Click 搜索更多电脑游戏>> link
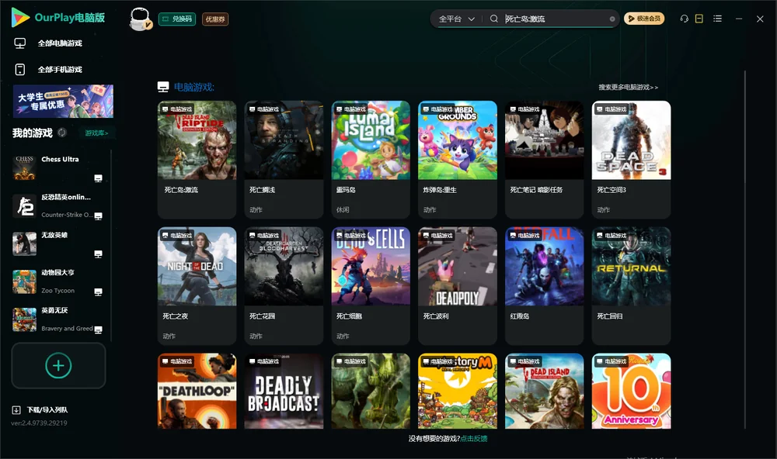 point(628,88)
